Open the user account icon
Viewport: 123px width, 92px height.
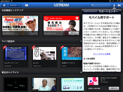tap(114, 5)
